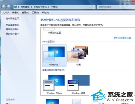Select the 中国 Aero theme
The height and width of the screenshot is (104, 135).
tap(78, 56)
